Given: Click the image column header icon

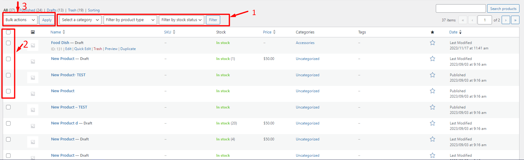Looking at the screenshot, I should click(33, 32).
